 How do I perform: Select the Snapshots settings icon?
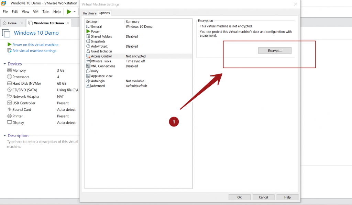pyautogui.click(x=88, y=41)
